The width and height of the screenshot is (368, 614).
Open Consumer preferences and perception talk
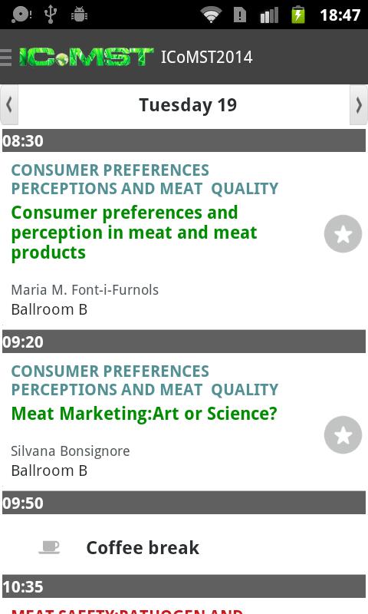[134, 233]
